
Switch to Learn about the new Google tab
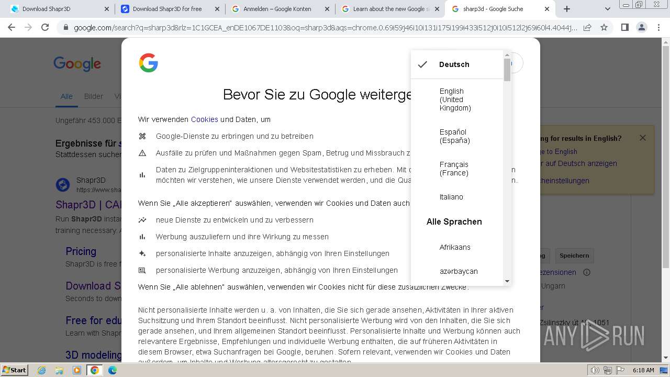click(391, 9)
